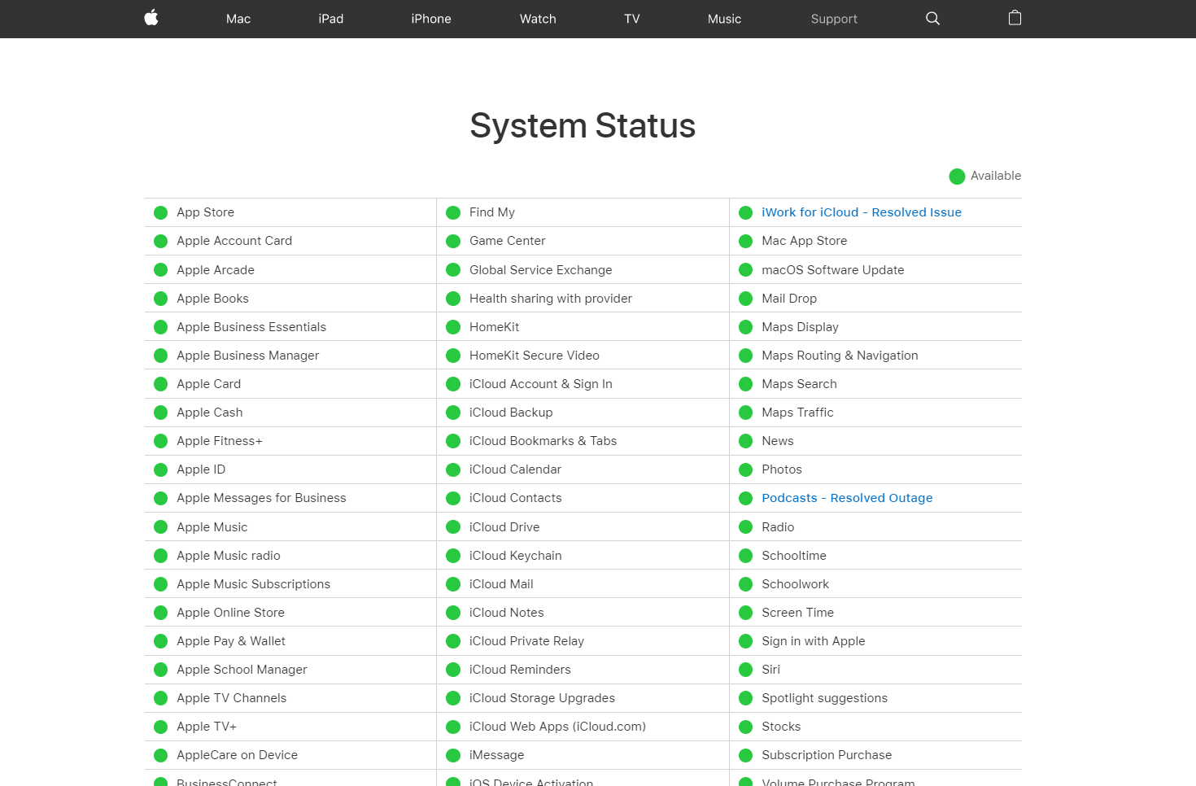This screenshot has width=1196, height=786.
Task: Select macOS Software Update entry
Action: click(833, 270)
